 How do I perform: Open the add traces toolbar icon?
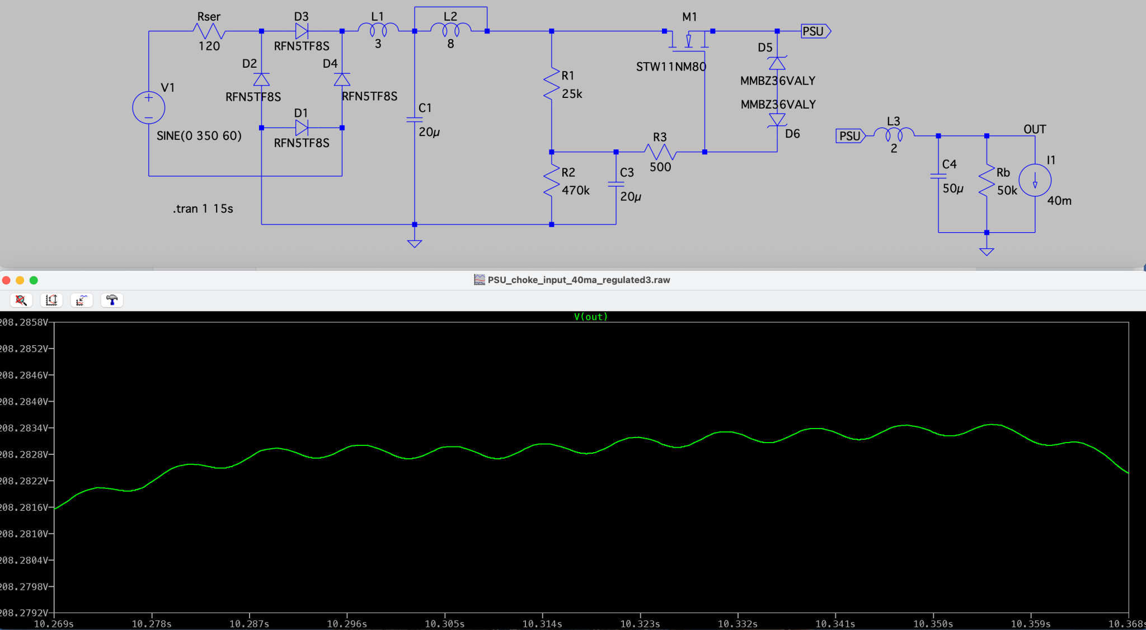[x=82, y=300]
